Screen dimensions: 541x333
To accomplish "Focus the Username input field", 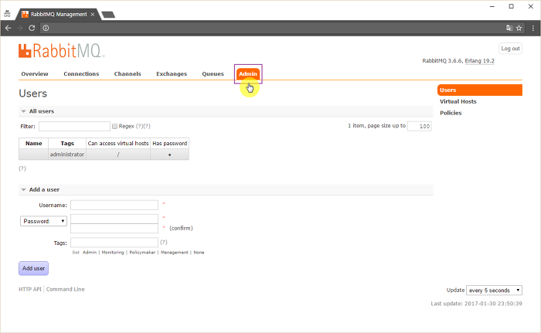I will [114, 205].
